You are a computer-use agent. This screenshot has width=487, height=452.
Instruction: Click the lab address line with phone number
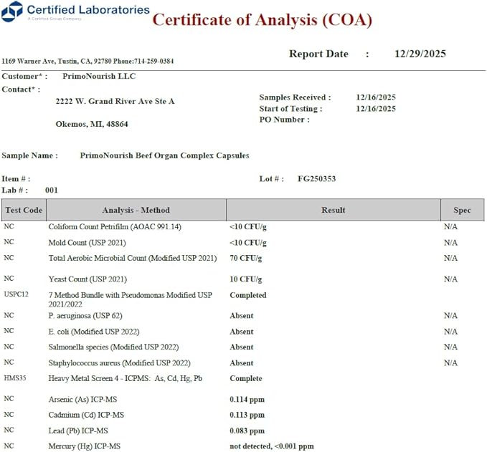click(x=88, y=61)
